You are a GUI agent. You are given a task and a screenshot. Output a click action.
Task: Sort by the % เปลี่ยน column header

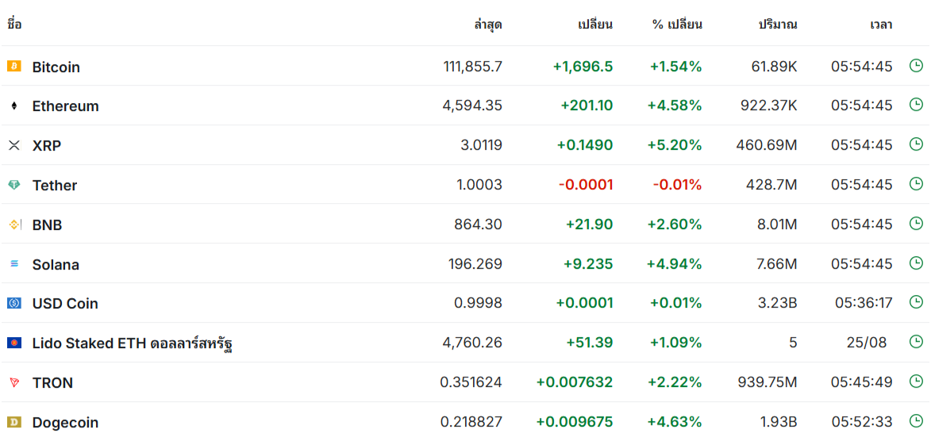[677, 25]
